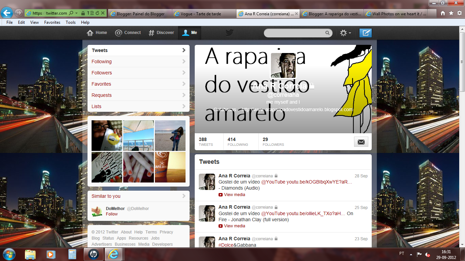Viewport: 465px width, 261px height.
Task: Open the blogspot URL in profile header
Action: [x=297, y=109]
